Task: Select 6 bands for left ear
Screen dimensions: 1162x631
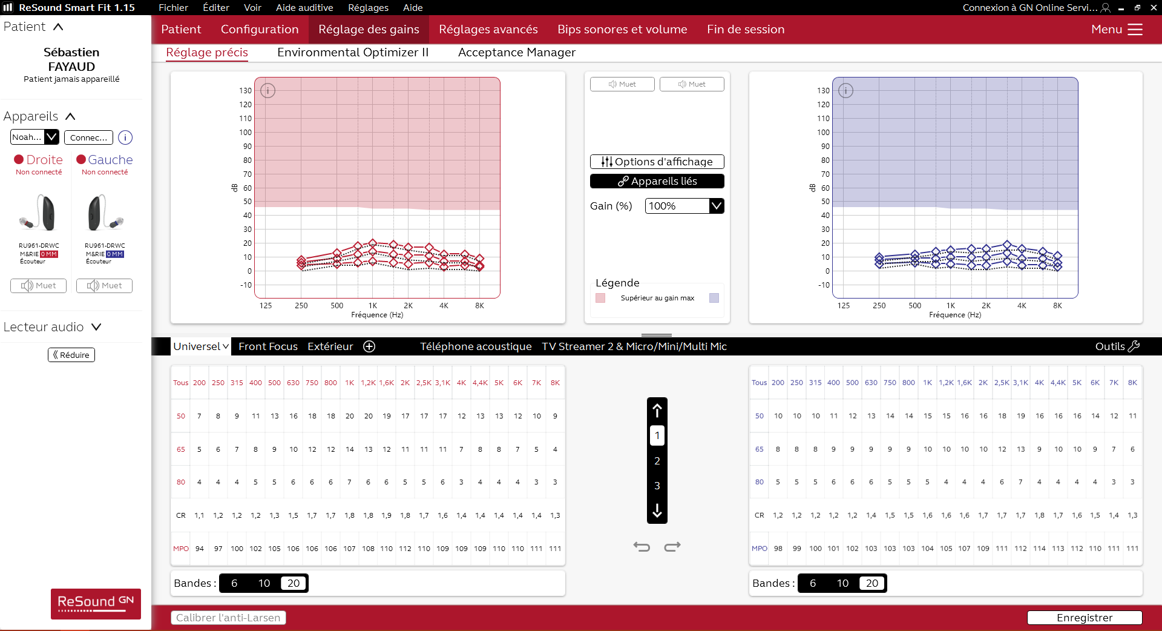Action: click(813, 583)
